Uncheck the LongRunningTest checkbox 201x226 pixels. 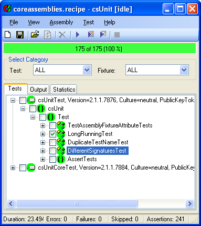[x=52, y=134]
